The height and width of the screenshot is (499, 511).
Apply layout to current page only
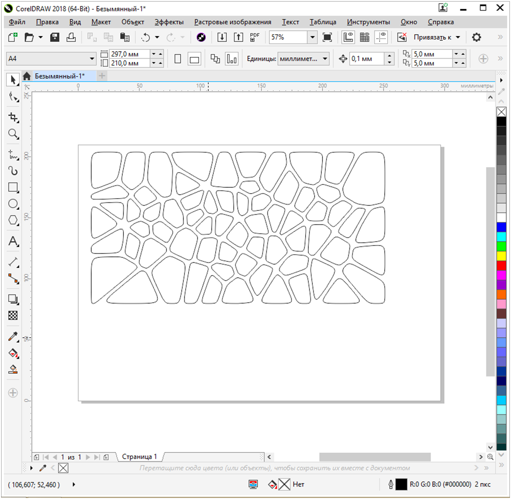pyautogui.click(x=231, y=59)
